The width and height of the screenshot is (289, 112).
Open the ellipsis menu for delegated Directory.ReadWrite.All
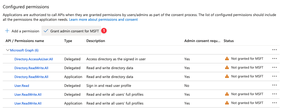[274, 67]
